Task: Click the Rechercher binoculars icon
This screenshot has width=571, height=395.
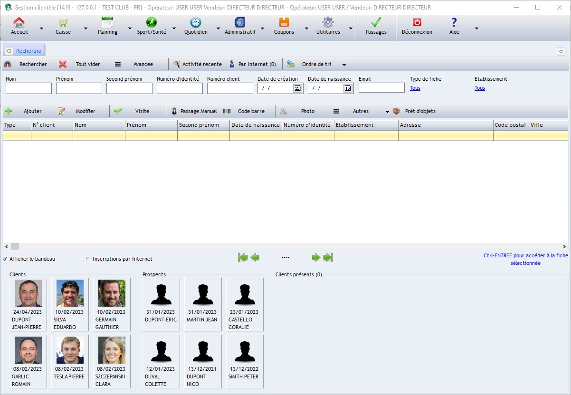Action: 8,64
